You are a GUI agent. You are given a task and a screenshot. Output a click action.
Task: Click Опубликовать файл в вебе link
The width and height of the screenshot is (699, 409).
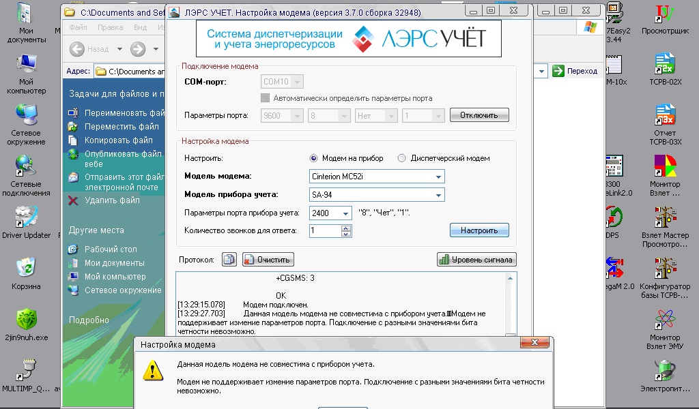click(x=123, y=159)
